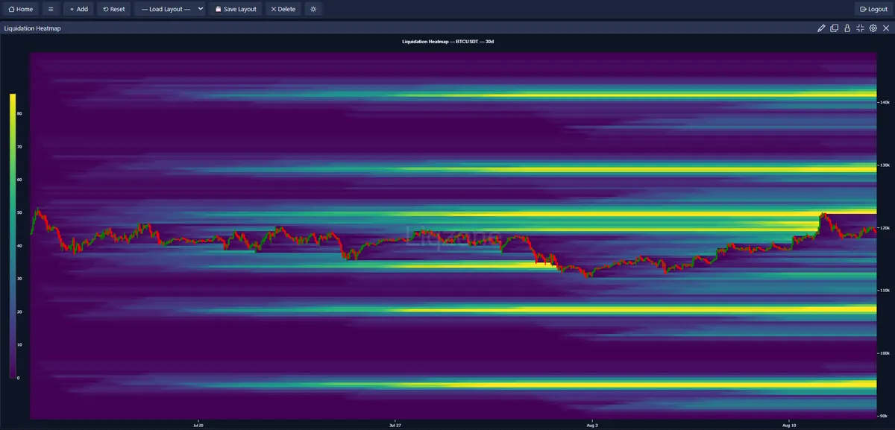Image resolution: width=895 pixels, height=430 pixels.
Task: Close the Liquidation Heatmap panel
Action: (886, 28)
